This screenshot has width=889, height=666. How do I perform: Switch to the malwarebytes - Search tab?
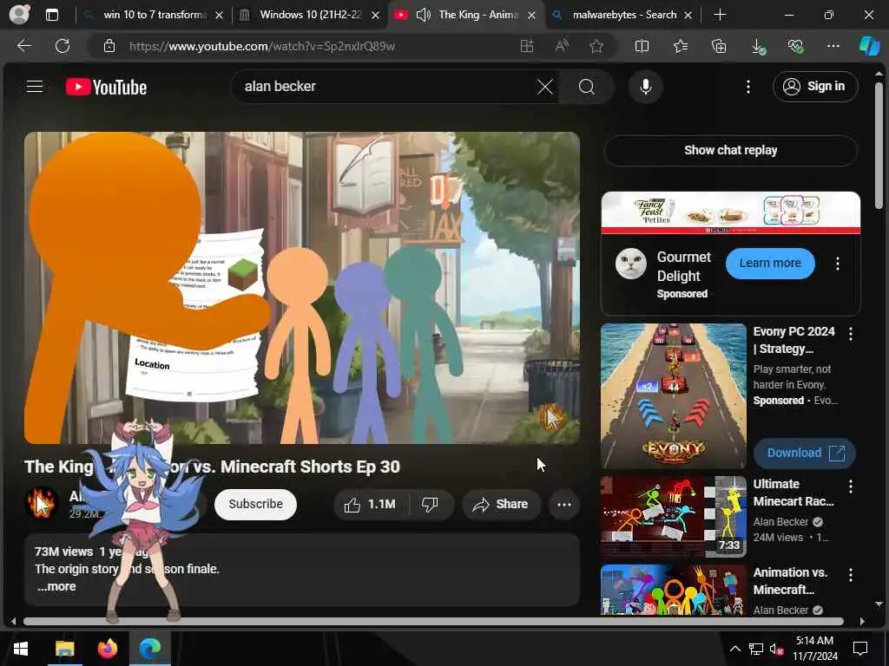(x=624, y=15)
